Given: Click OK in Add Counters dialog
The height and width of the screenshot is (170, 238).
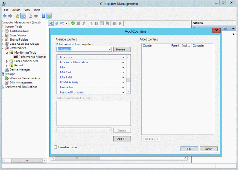Looking at the screenshot, I should coord(189,149).
